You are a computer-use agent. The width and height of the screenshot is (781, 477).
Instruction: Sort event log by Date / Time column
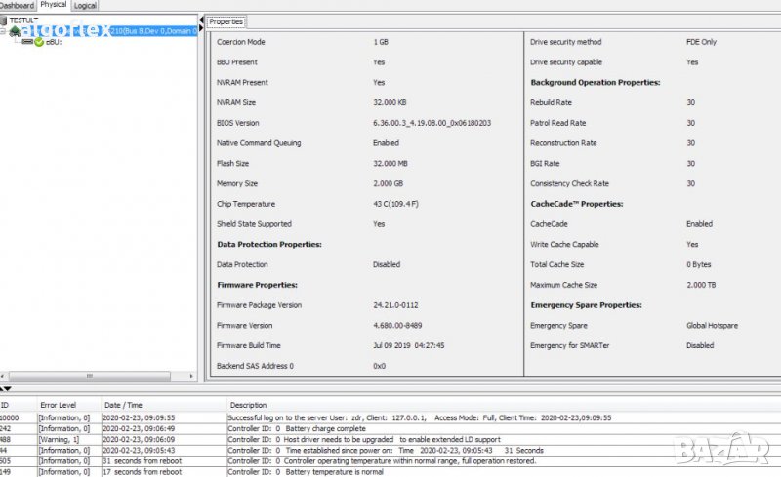(124, 405)
